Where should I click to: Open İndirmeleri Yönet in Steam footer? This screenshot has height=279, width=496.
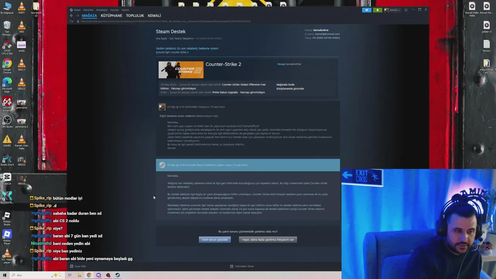(242, 266)
